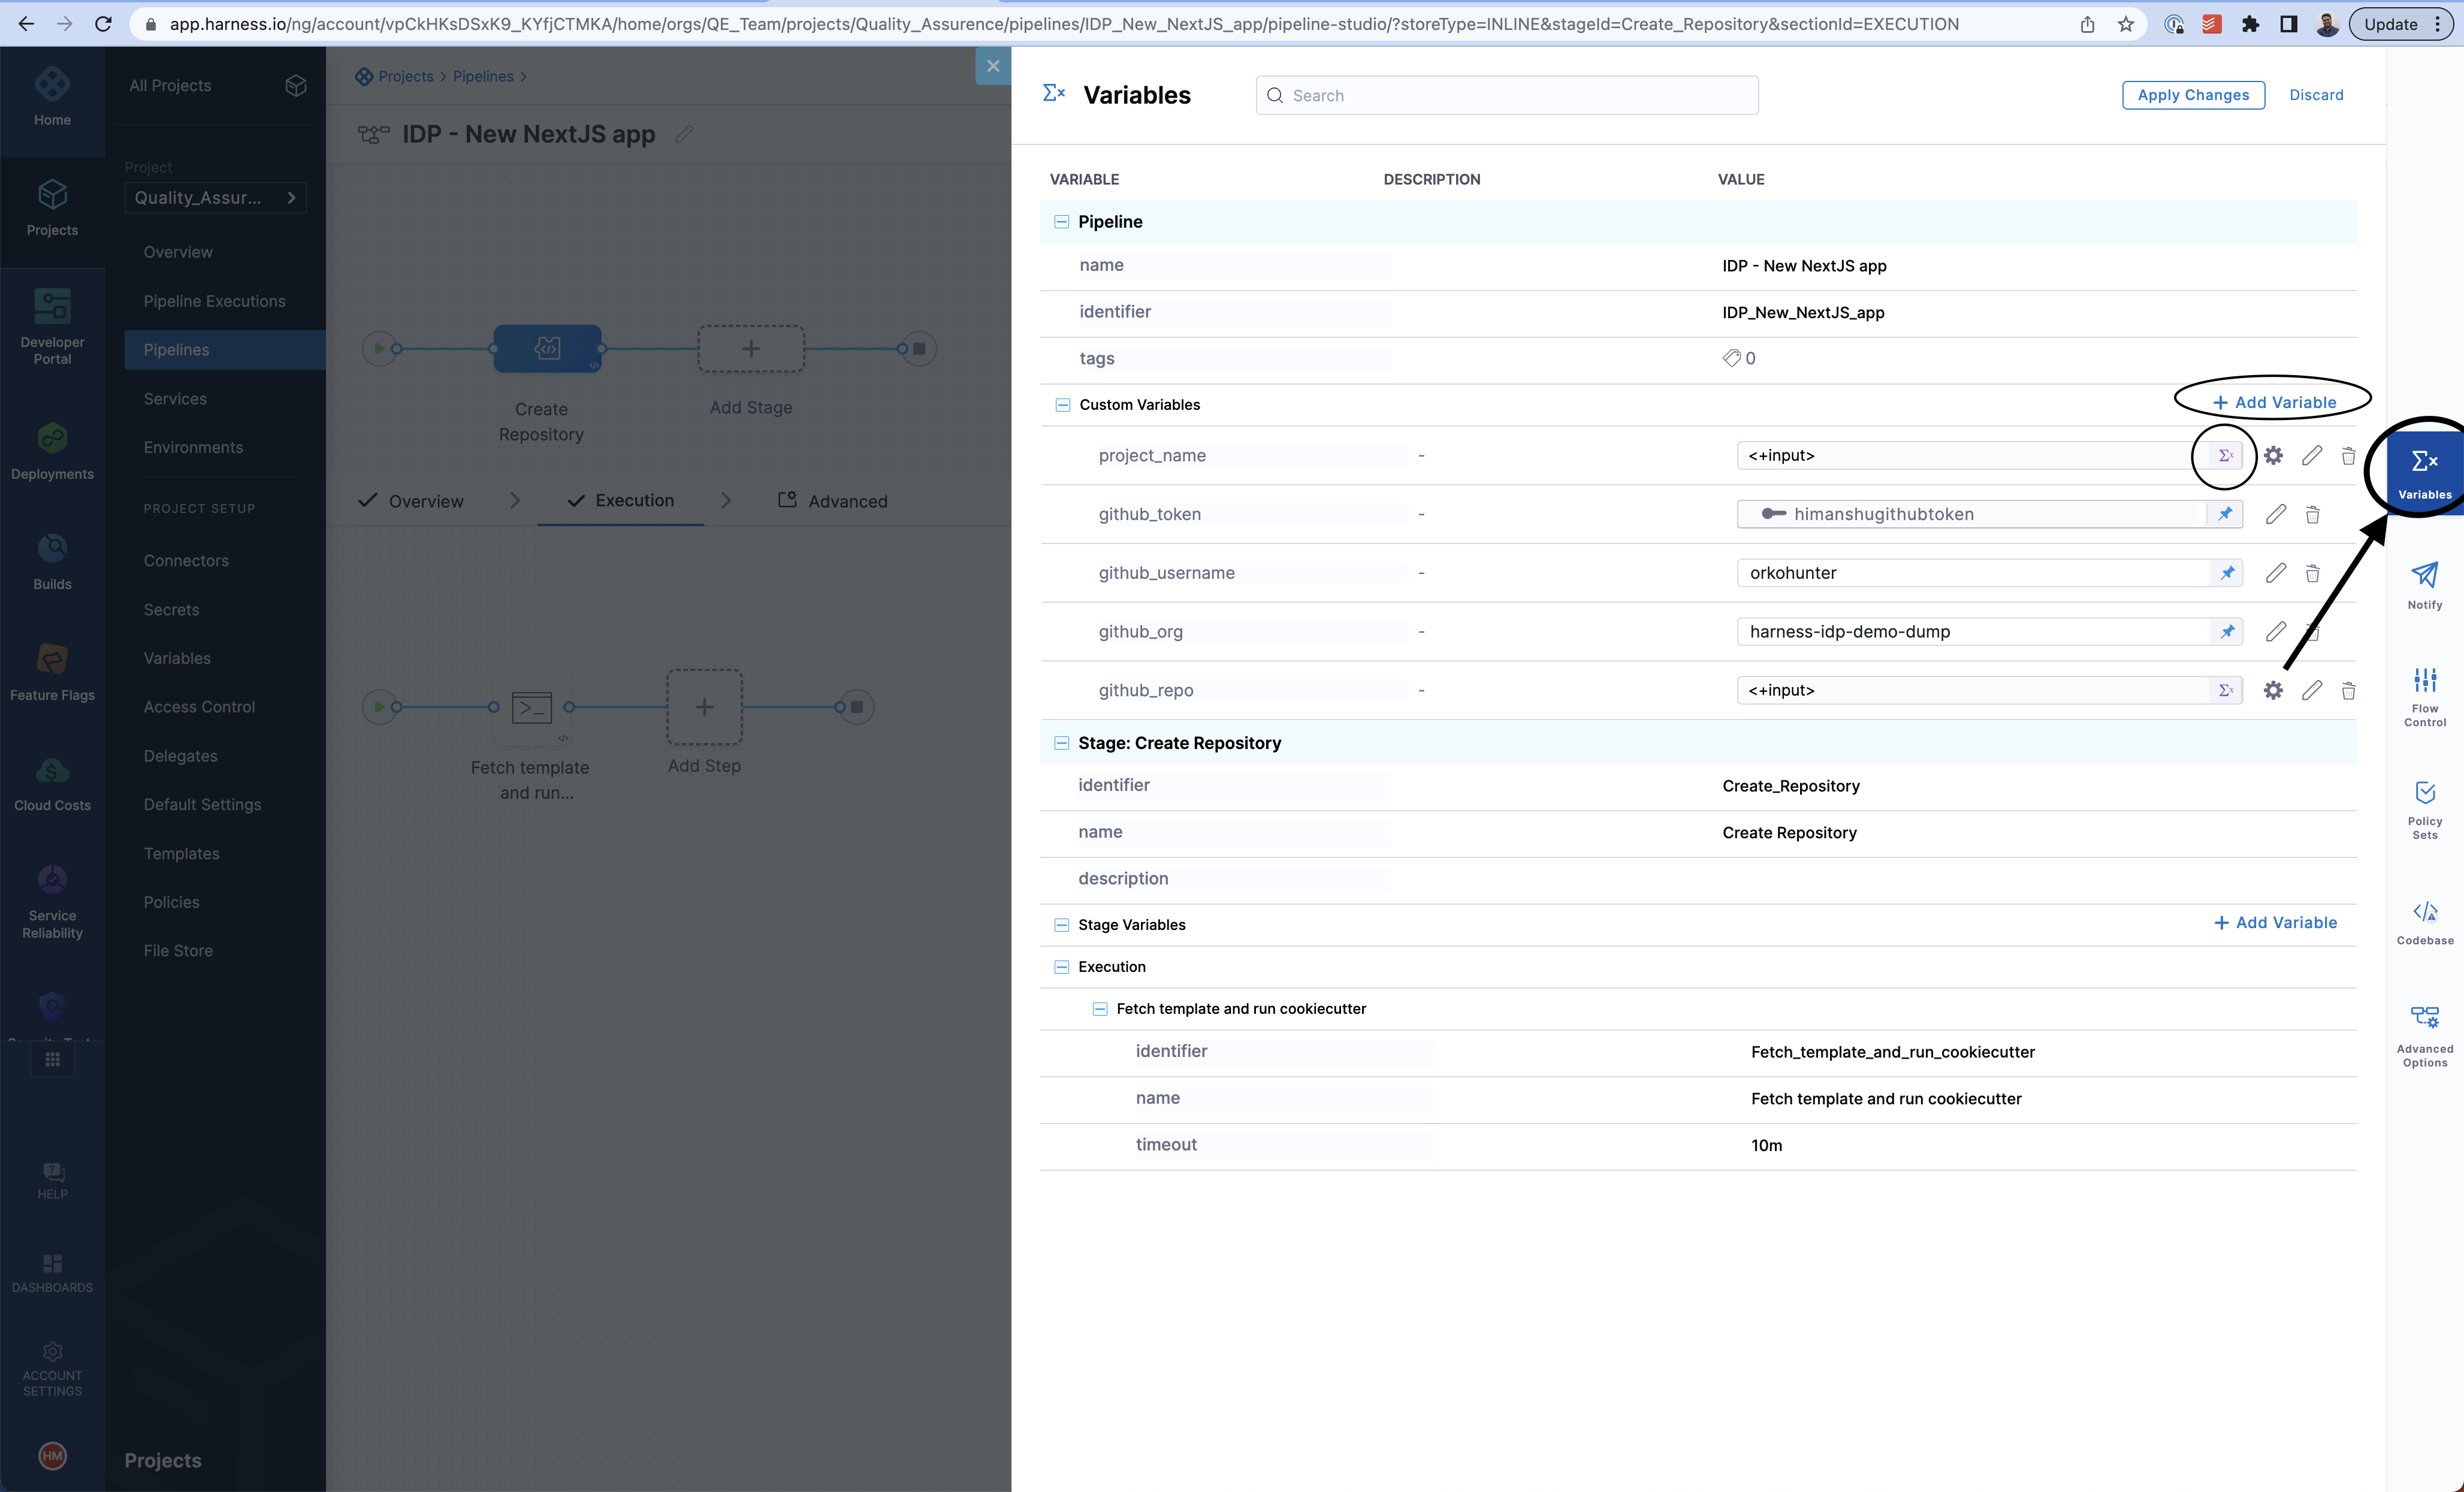Click the Apply Changes button
The width and height of the screenshot is (2464, 1492).
click(x=2193, y=94)
